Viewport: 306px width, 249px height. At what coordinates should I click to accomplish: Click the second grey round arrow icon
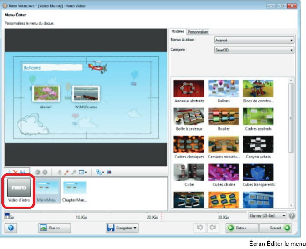[45, 172]
